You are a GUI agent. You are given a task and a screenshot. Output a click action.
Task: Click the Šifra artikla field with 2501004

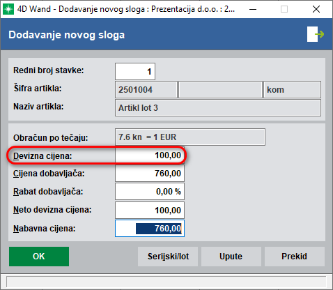click(x=146, y=89)
